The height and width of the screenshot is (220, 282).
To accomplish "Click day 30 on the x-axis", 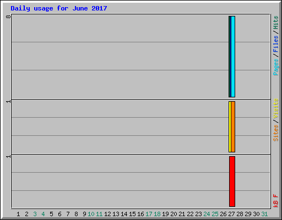I will (256, 214).
